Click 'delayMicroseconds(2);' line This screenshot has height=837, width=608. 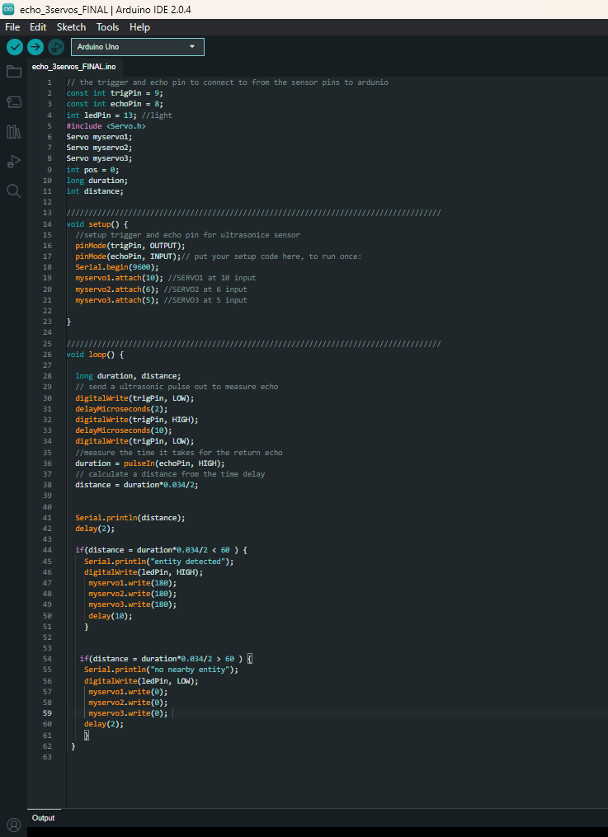point(121,409)
